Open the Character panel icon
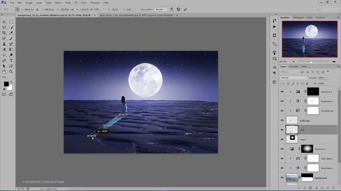 (x=274, y=67)
